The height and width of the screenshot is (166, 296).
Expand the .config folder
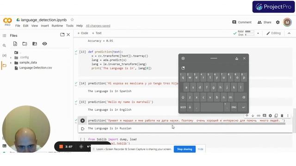tap(11, 58)
